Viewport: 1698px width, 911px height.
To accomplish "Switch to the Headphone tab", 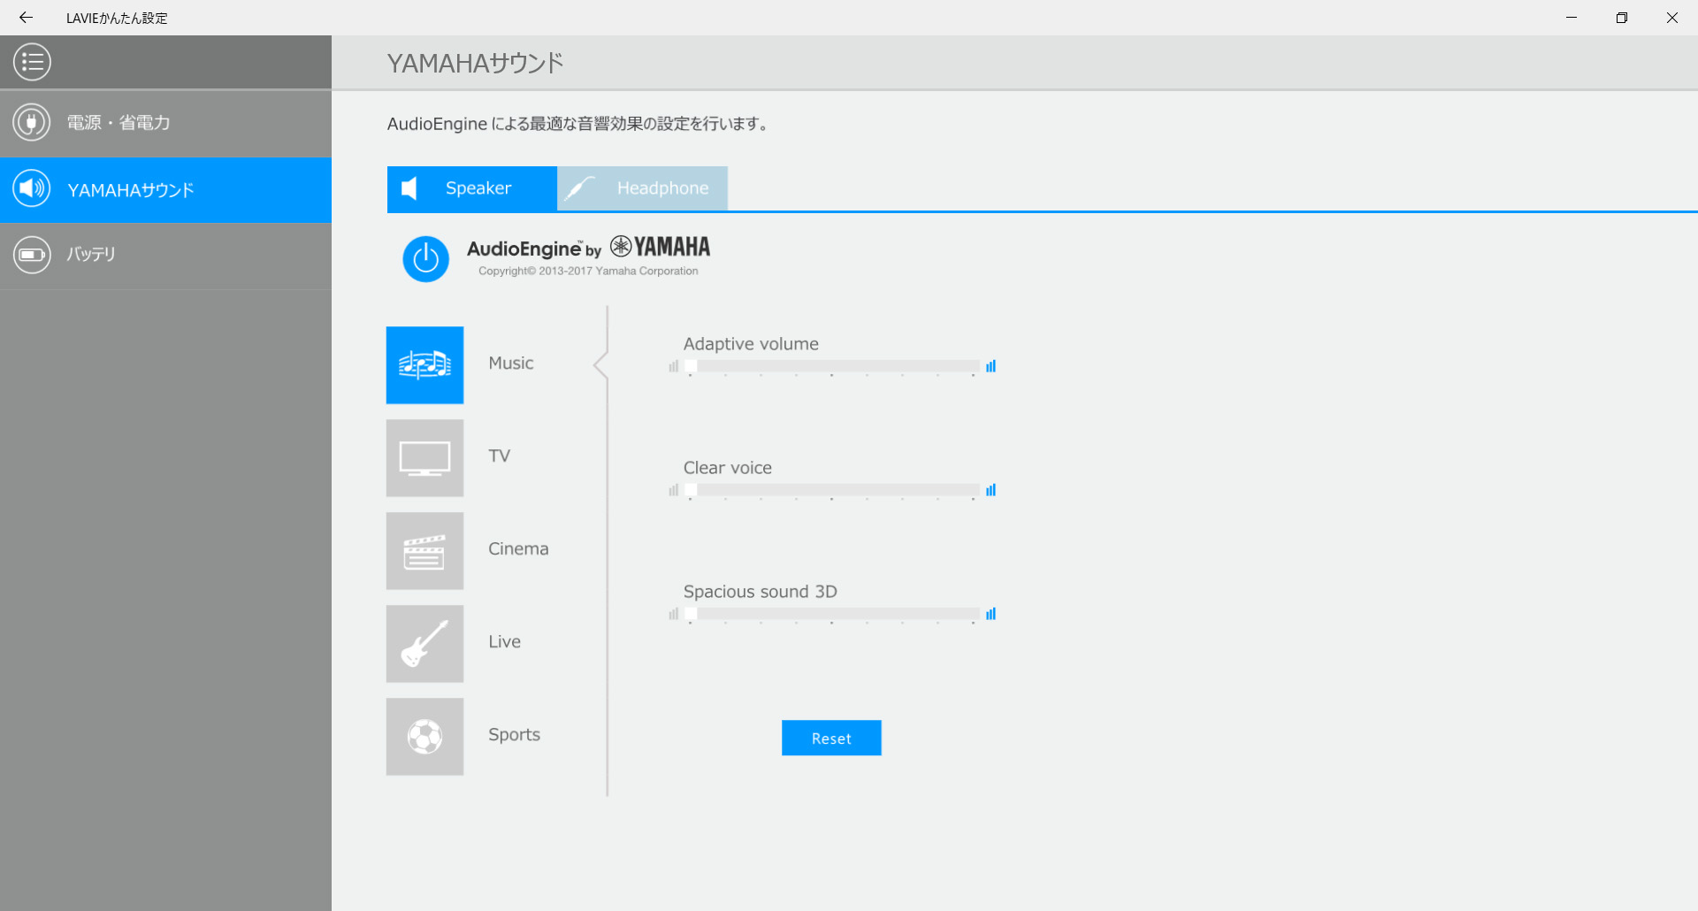I will pyautogui.click(x=643, y=188).
